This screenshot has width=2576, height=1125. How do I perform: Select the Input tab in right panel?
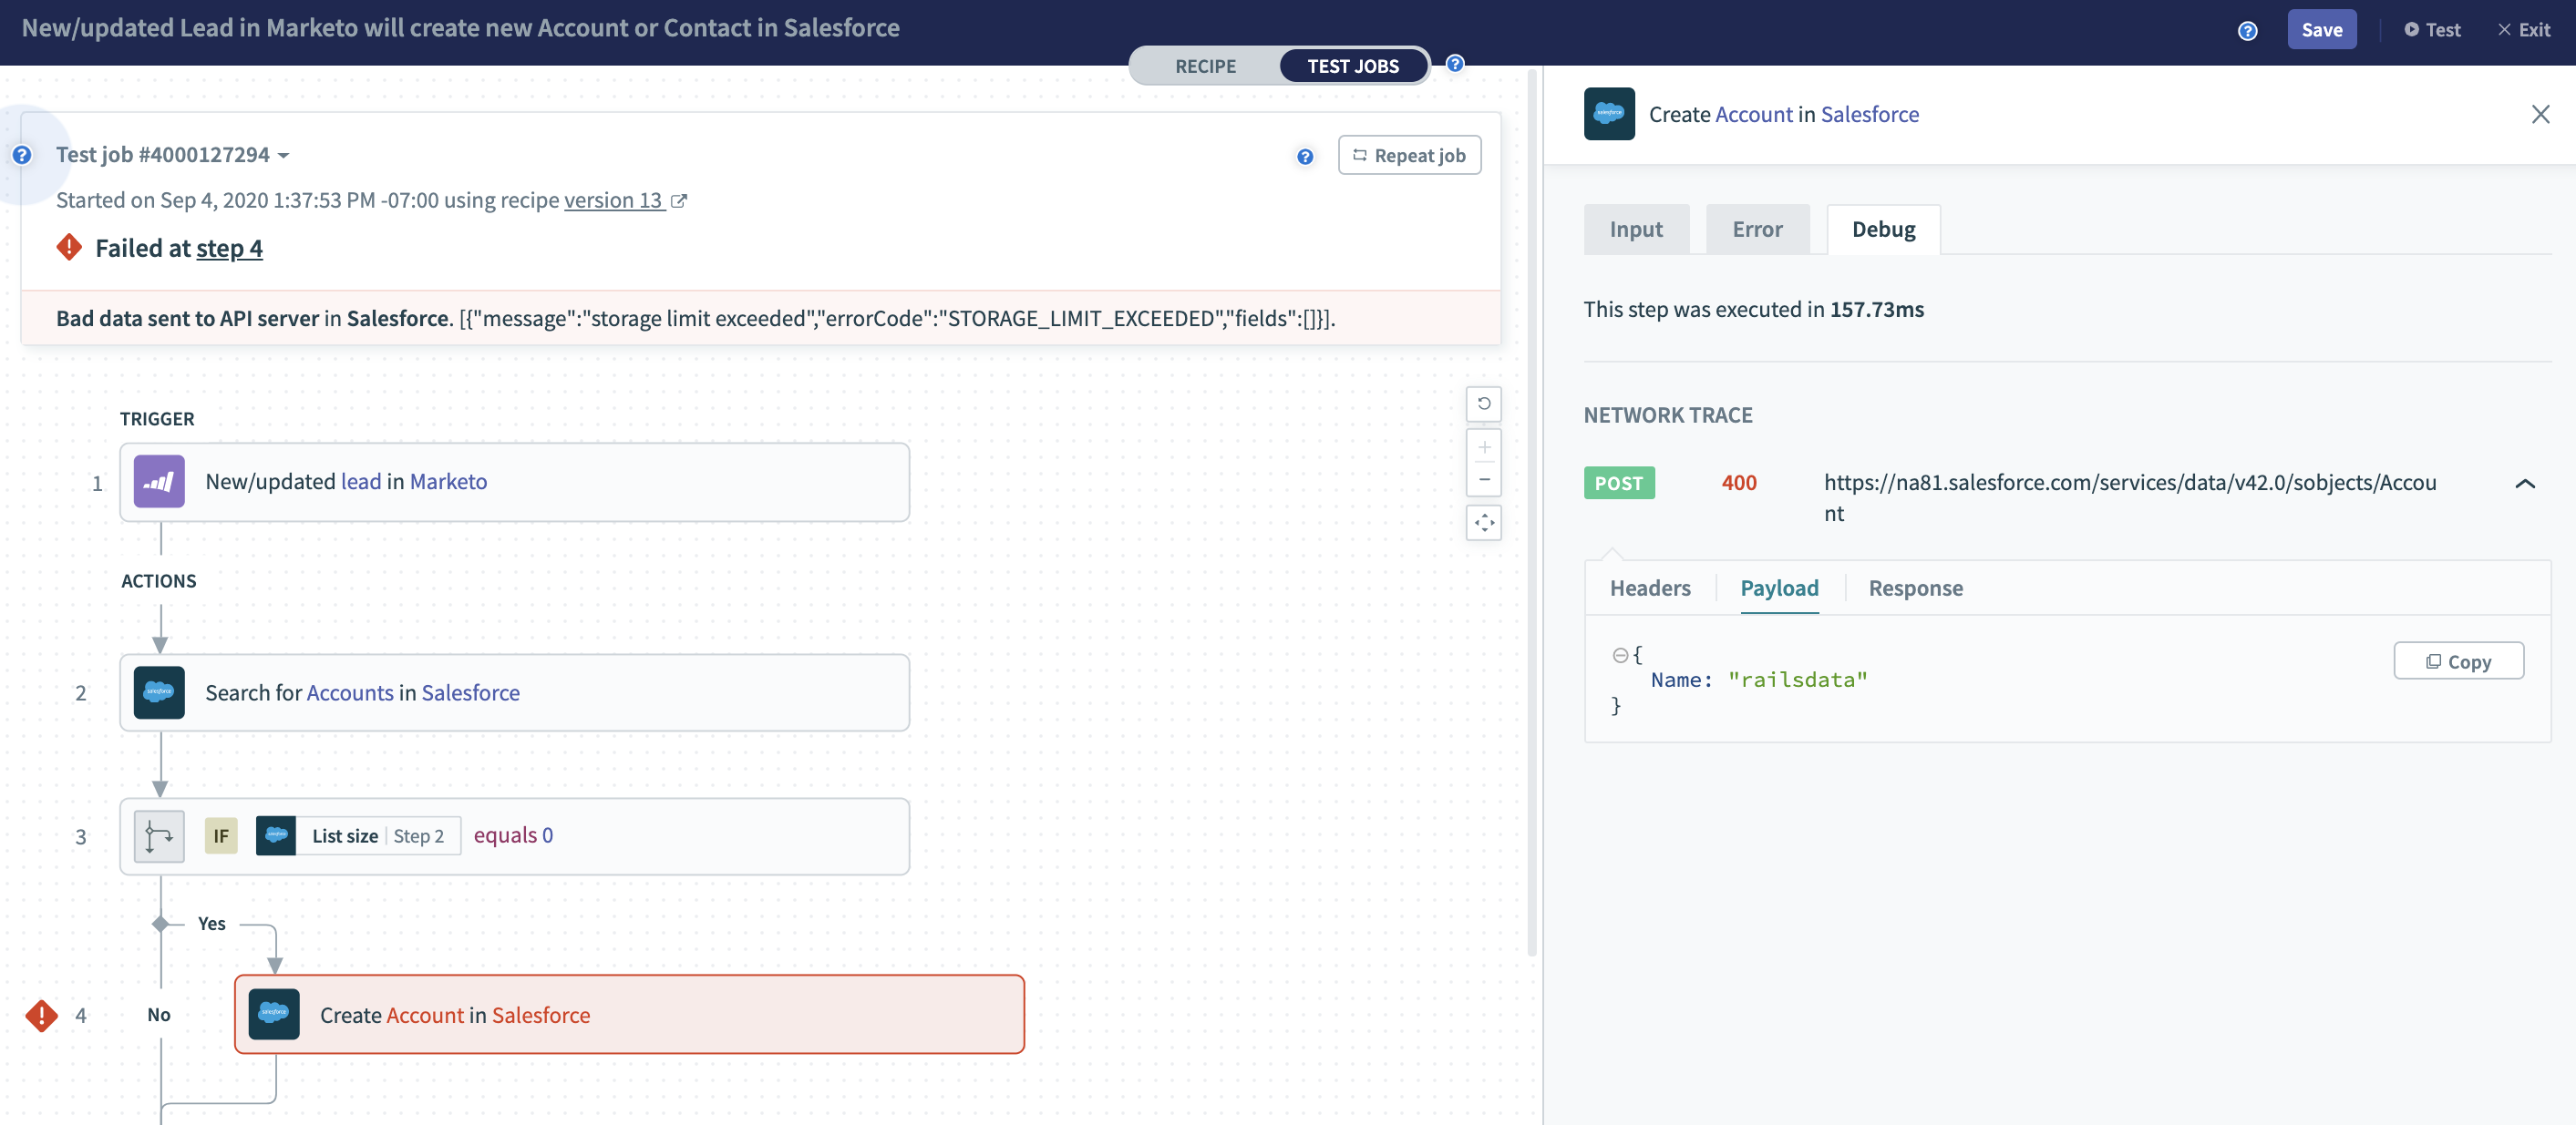(x=1638, y=229)
